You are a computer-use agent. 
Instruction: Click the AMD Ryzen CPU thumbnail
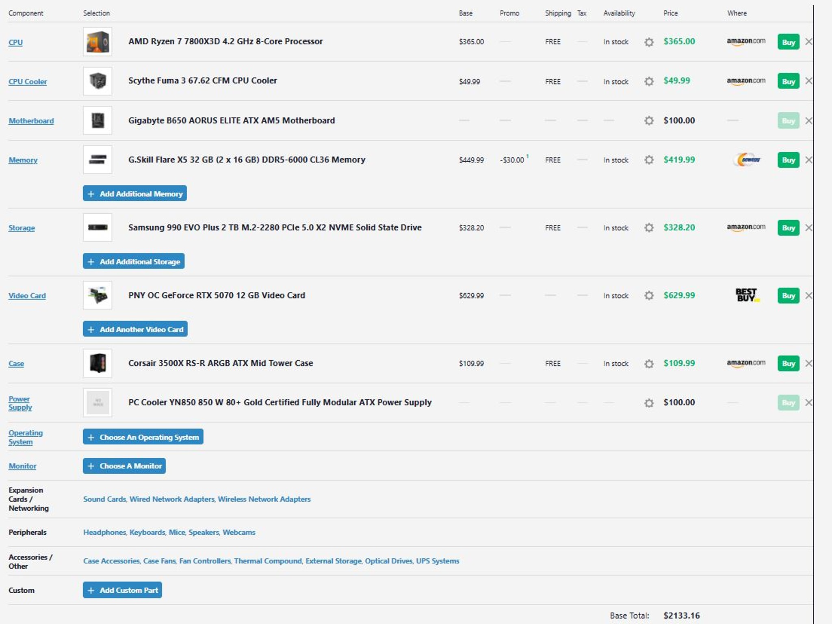tap(97, 41)
